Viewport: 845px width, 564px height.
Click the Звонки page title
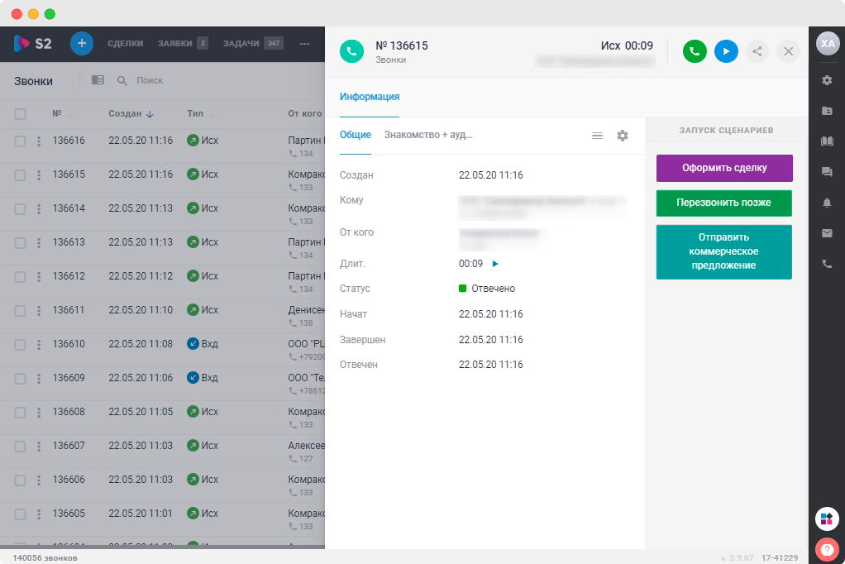pyautogui.click(x=33, y=81)
